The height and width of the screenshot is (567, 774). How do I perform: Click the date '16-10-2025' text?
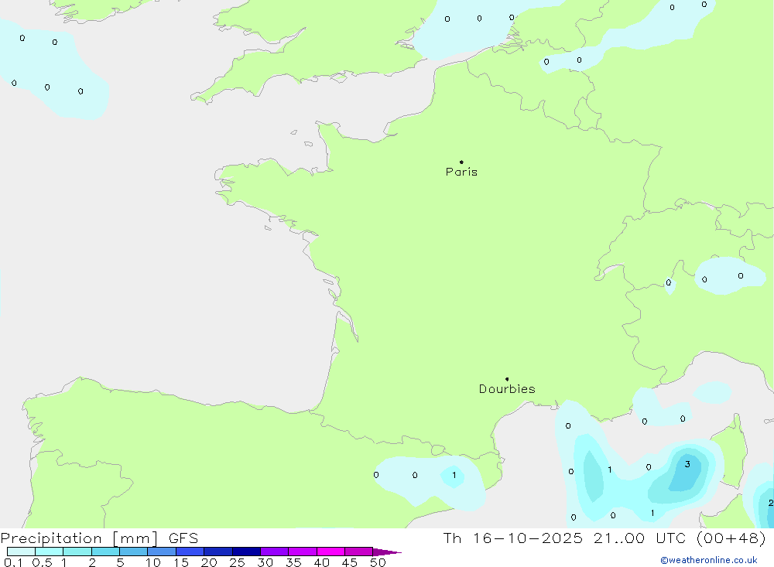coord(528,538)
